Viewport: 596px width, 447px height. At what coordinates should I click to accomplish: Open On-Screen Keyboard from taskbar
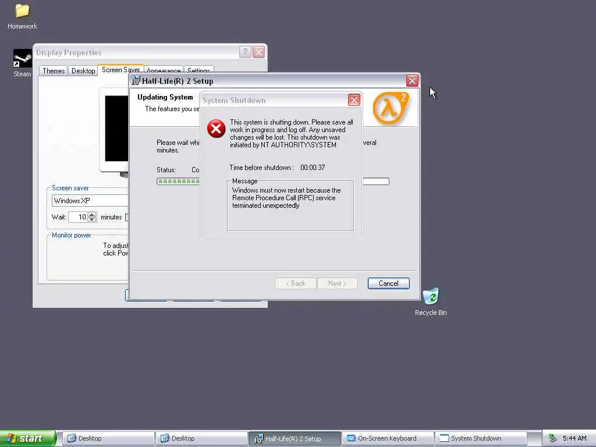pos(388,438)
